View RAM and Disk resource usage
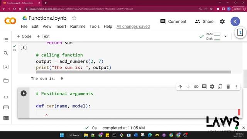 [x=213, y=36]
